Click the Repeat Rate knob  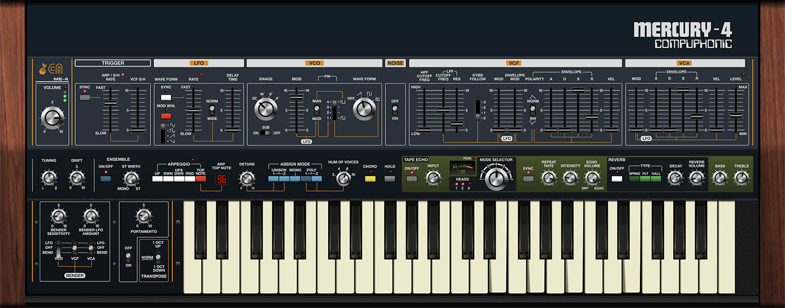tap(548, 177)
